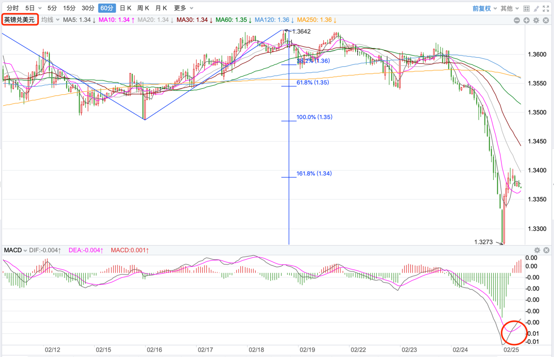Switch to the 月K tab
Screen dimensions: 554x357
[161, 8]
